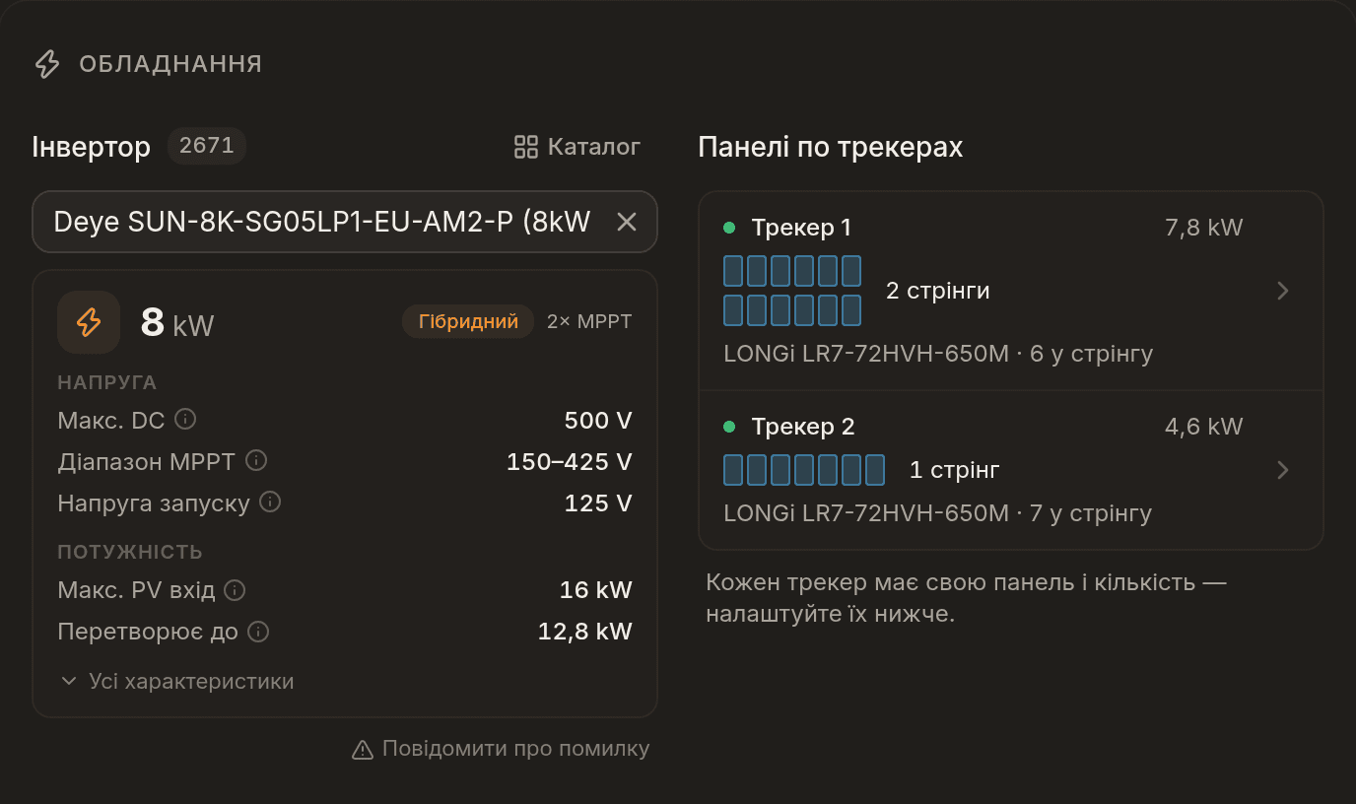Click the Панелі по трекерах heading
Viewport: 1356px width, 804px height.
(x=831, y=148)
